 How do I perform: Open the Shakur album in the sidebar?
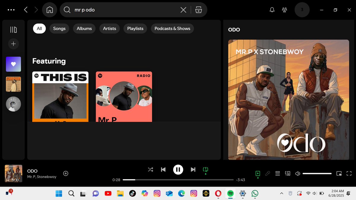pos(13,84)
